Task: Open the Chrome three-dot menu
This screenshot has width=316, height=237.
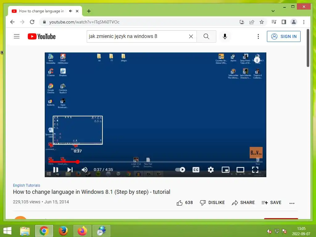Action: 304,22
